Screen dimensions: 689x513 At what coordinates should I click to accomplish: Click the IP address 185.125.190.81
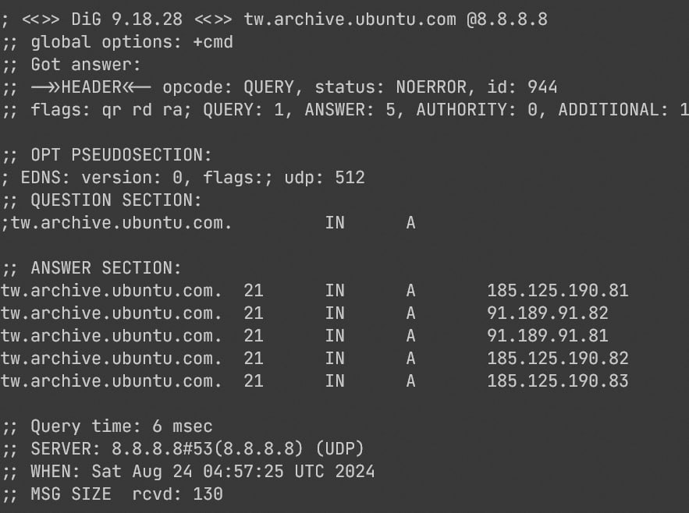click(x=557, y=291)
